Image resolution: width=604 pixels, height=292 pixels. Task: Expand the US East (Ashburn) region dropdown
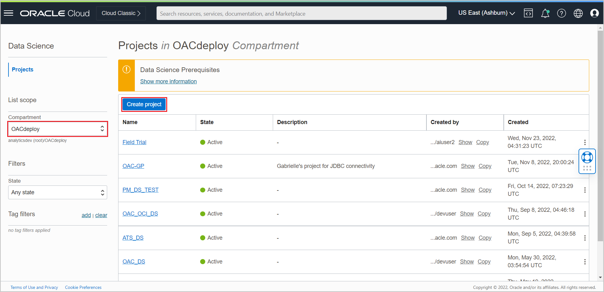(x=486, y=13)
